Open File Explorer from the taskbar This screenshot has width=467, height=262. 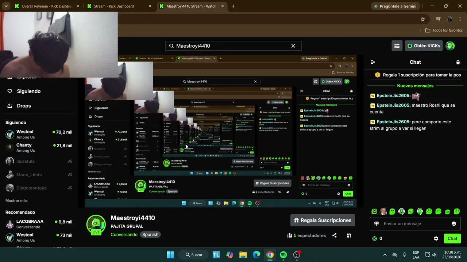click(x=243, y=255)
